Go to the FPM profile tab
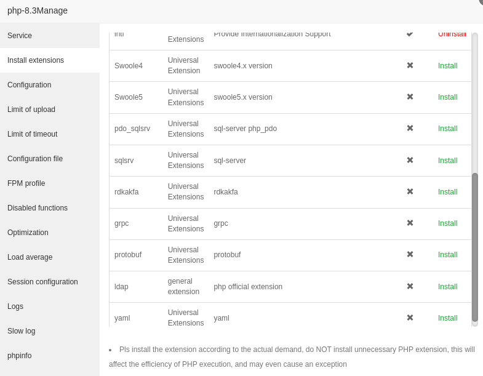Screen dimensions: 483x376 pyautogui.click(x=26, y=183)
